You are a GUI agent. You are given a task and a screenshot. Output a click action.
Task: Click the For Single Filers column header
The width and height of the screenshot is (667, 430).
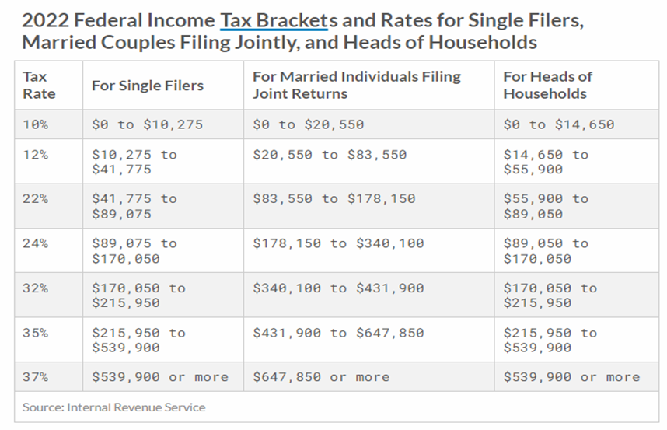[x=147, y=85]
